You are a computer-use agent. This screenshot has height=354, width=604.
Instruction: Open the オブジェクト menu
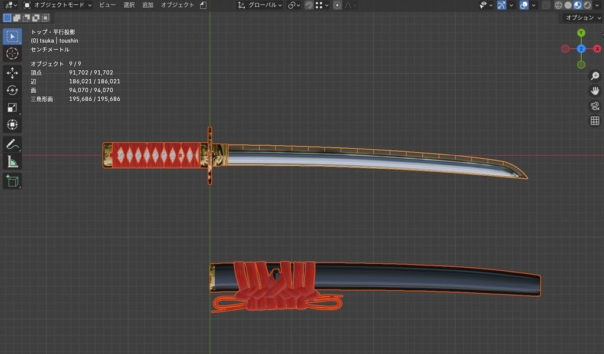pos(178,5)
